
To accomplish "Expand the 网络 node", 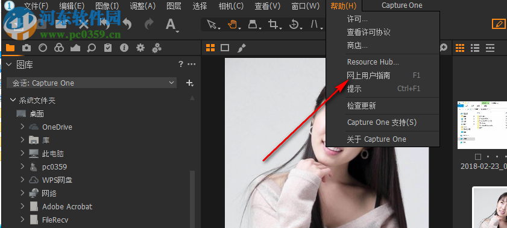I will 22,193.
